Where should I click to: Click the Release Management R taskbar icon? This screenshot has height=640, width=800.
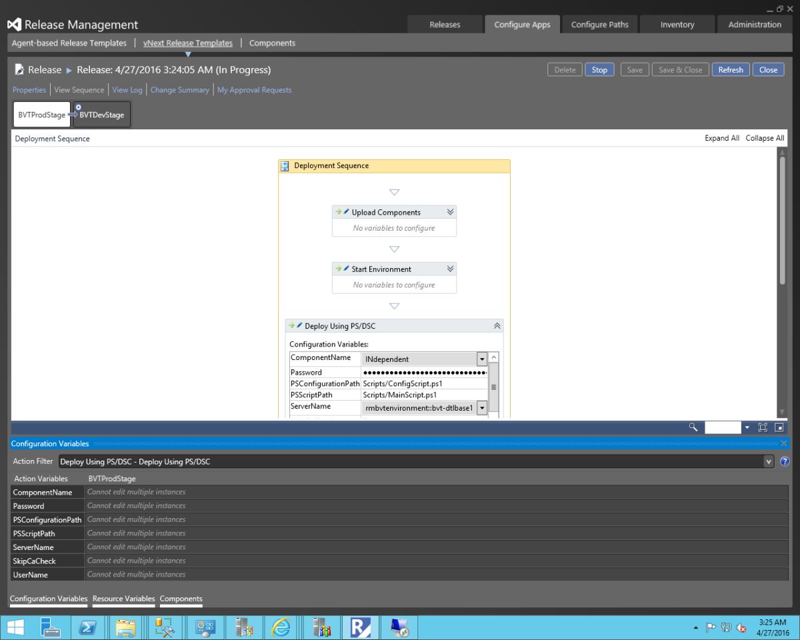click(360, 627)
